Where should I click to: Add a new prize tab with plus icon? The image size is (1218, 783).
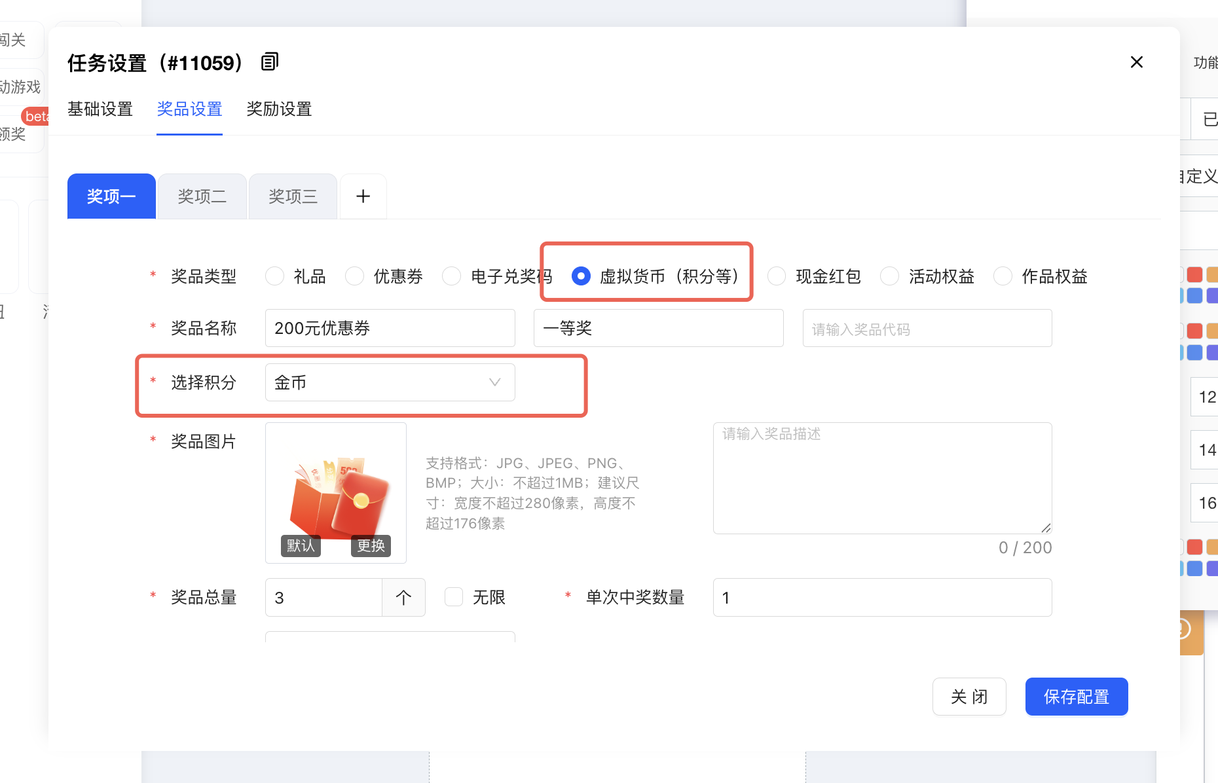(x=363, y=196)
